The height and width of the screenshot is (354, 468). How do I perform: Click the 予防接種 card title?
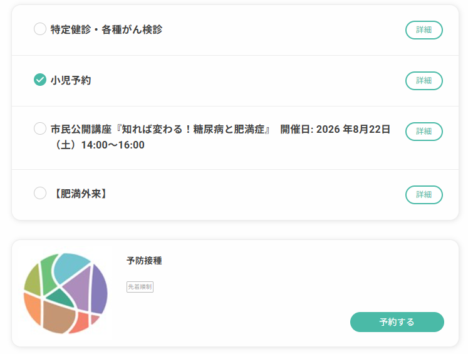tap(144, 261)
